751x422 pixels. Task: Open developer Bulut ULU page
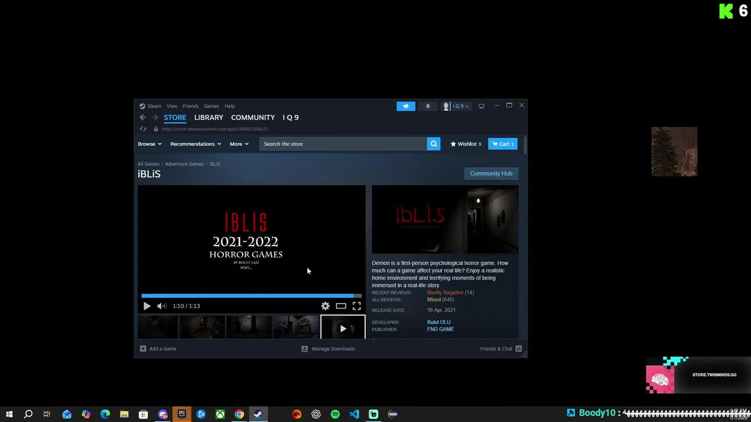click(x=439, y=322)
